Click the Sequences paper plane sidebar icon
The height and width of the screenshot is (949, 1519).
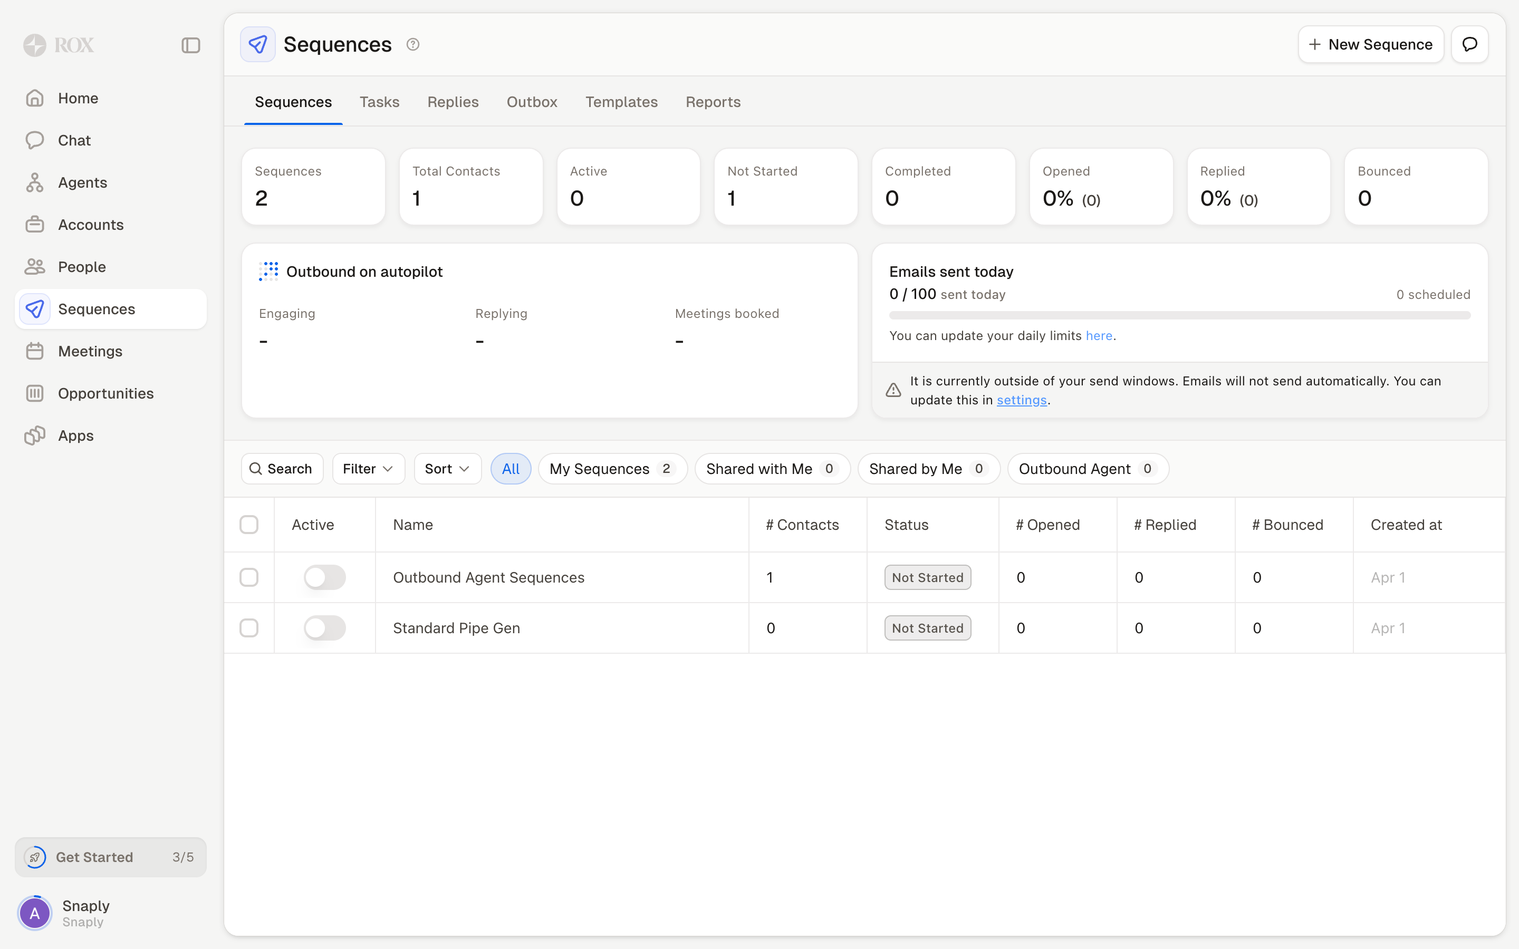(35, 309)
